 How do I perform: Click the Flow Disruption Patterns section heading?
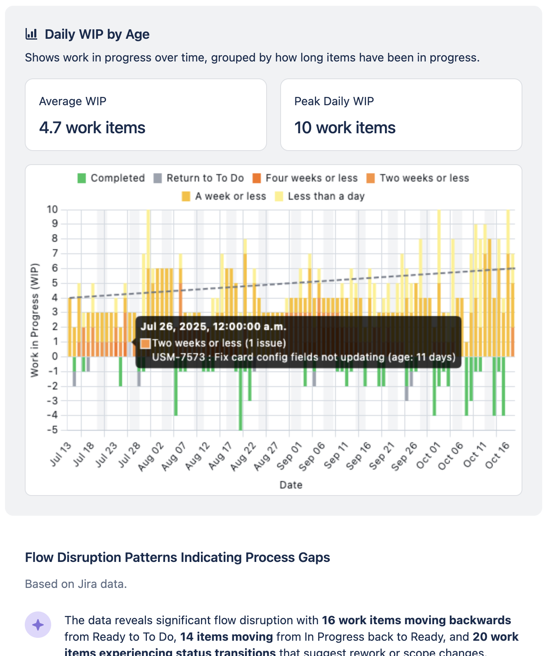[x=177, y=557]
